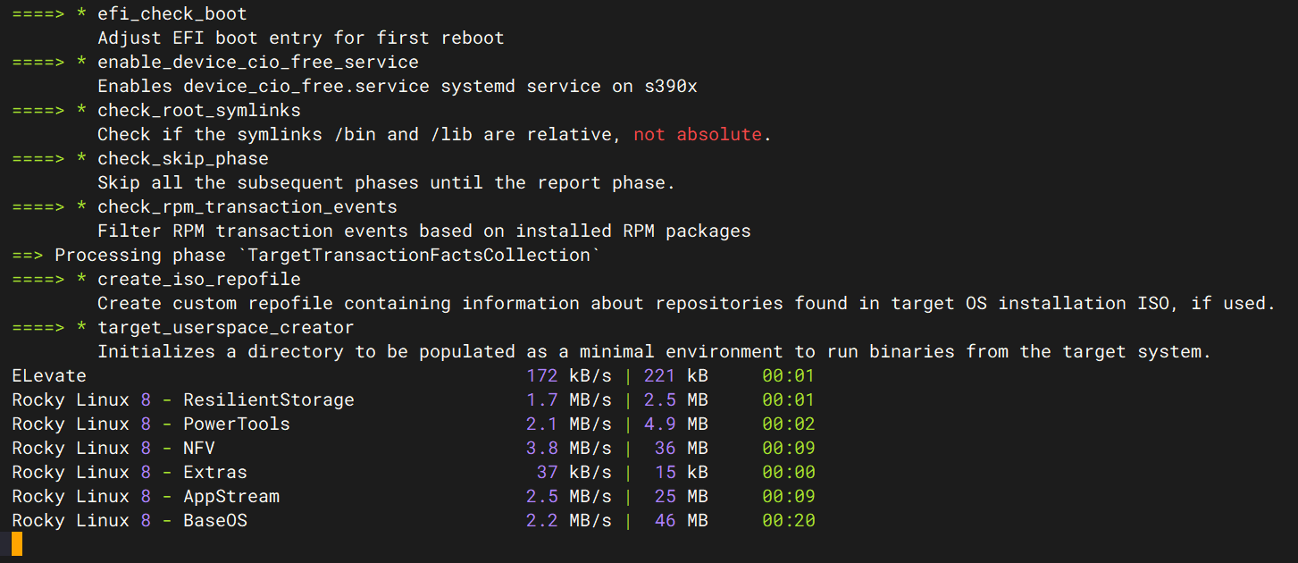This screenshot has height=563, width=1298.
Task: Click the red 'not absolute' text
Action: pyautogui.click(x=697, y=134)
